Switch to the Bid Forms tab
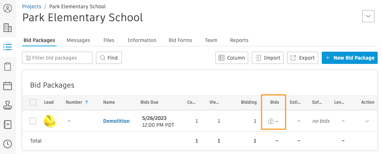Screen dimensions: 382x154 (180, 41)
